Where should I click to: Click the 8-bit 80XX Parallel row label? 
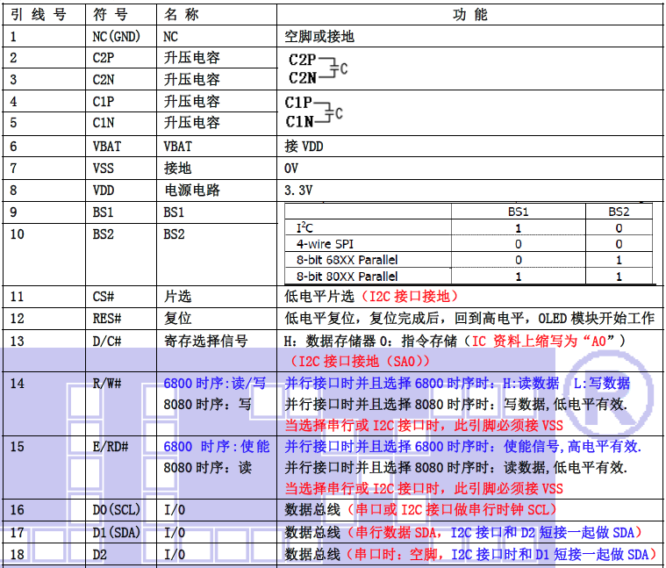coord(347,276)
